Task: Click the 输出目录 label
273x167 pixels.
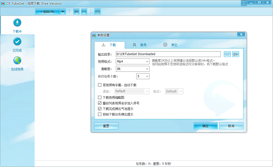Action: click(x=105, y=54)
